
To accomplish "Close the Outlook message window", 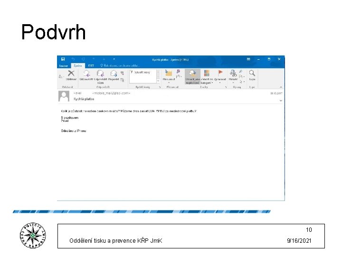I will pos(279,59).
